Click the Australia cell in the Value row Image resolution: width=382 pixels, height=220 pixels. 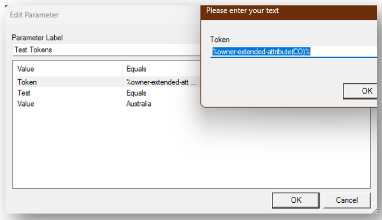click(x=139, y=103)
